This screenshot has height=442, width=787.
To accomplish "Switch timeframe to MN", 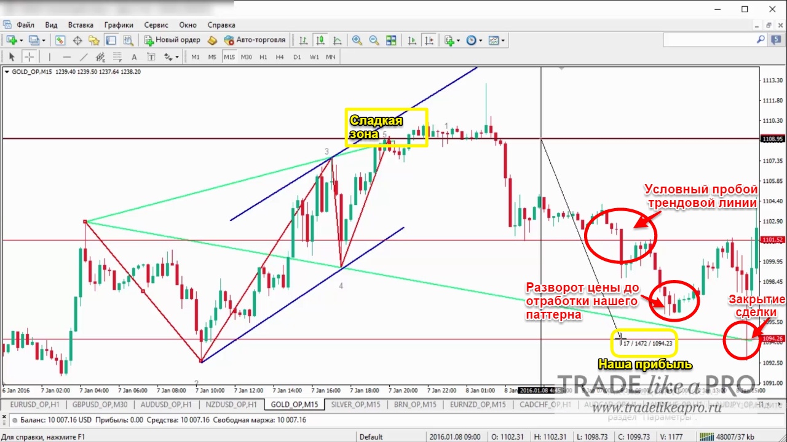I will tap(331, 56).
